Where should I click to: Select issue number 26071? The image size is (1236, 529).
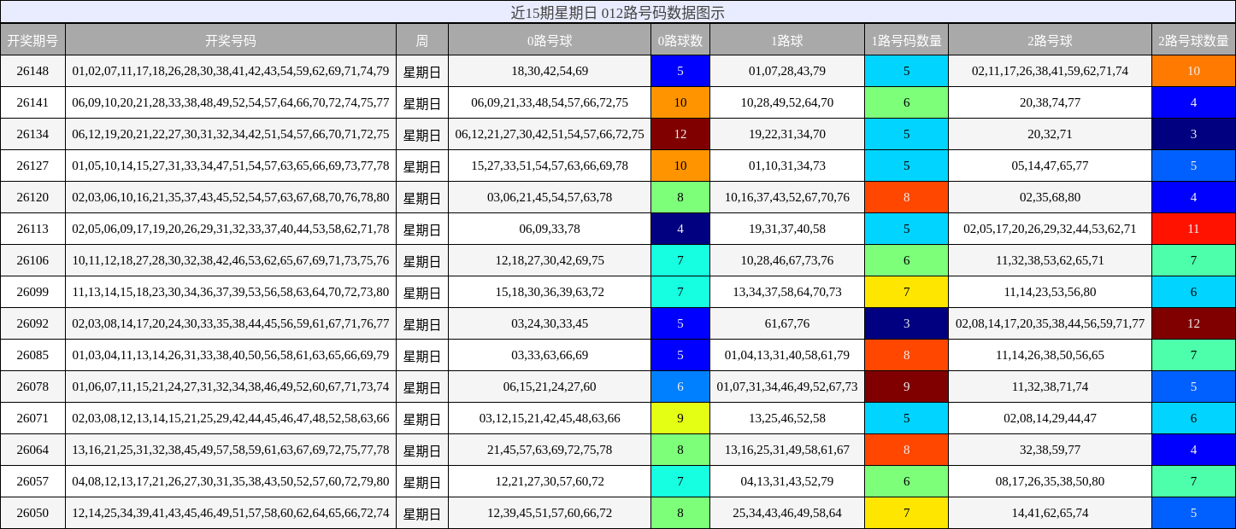[32, 418]
